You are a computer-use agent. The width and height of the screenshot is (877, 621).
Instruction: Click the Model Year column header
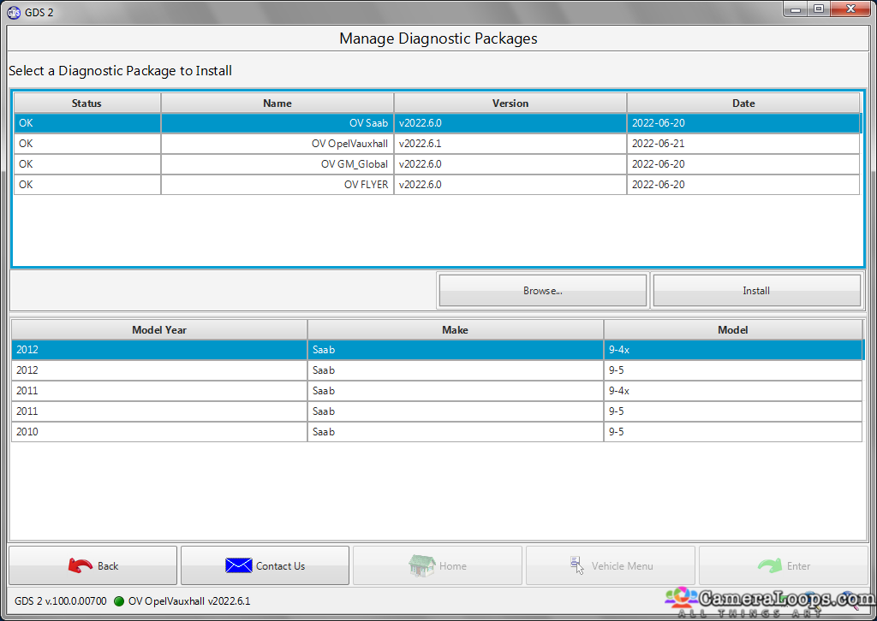pyautogui.click(x=159, y=329)
